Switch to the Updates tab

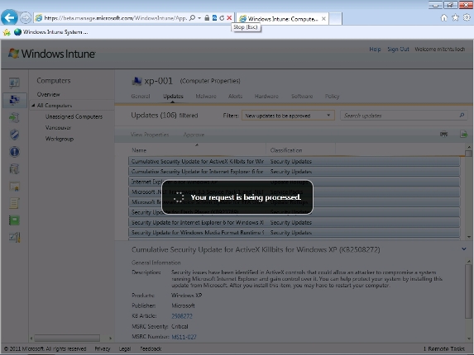tap(173, 97)
